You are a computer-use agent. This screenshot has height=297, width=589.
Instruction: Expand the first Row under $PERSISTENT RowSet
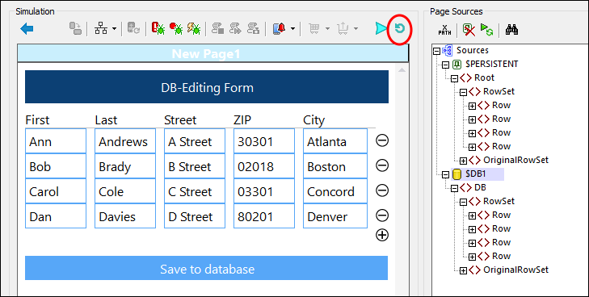(x=472, y=106)
